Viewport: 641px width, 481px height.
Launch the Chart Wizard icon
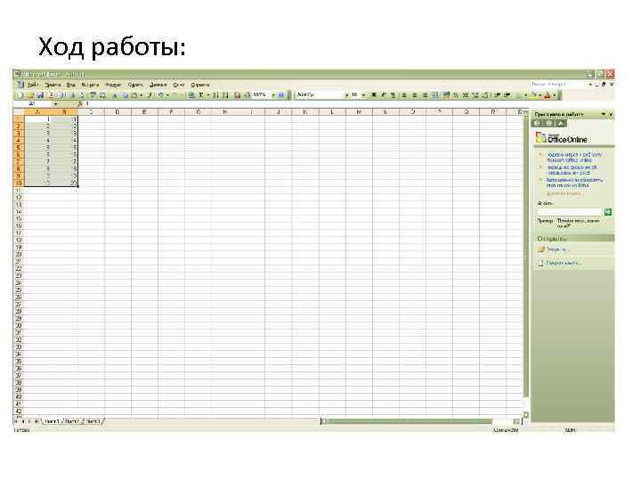238,95
